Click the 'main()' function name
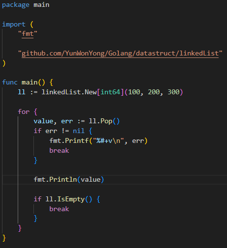Image resolution: width=227 pixels, height=248 pixels. [x=33, y=83]
